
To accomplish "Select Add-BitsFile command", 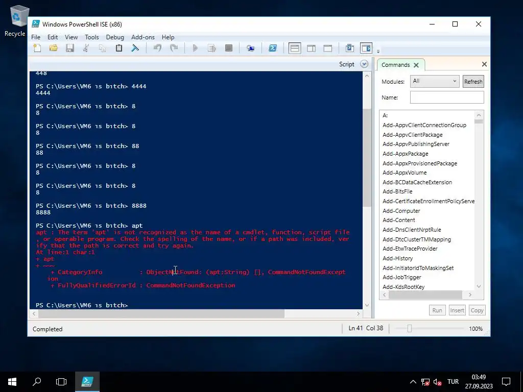I will (397, 192).
